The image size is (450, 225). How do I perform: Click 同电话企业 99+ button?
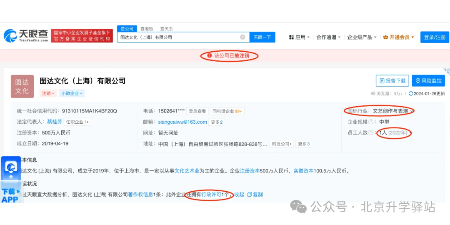coord(227,111)
